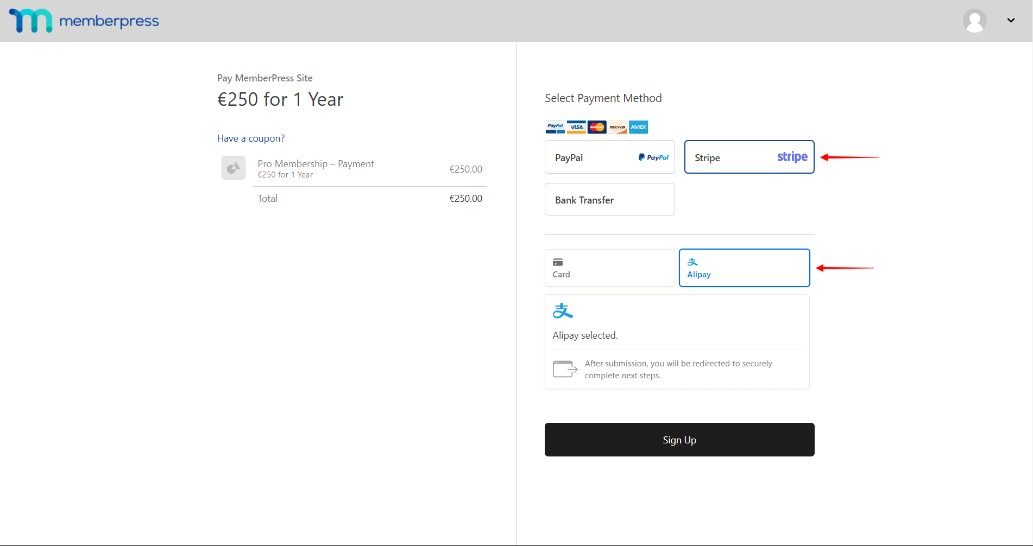Viewport: 1033px width, 546px height.
Task: Choose Bank Transfer payment method
Action: pyautogui.click(x=609, y=200)
